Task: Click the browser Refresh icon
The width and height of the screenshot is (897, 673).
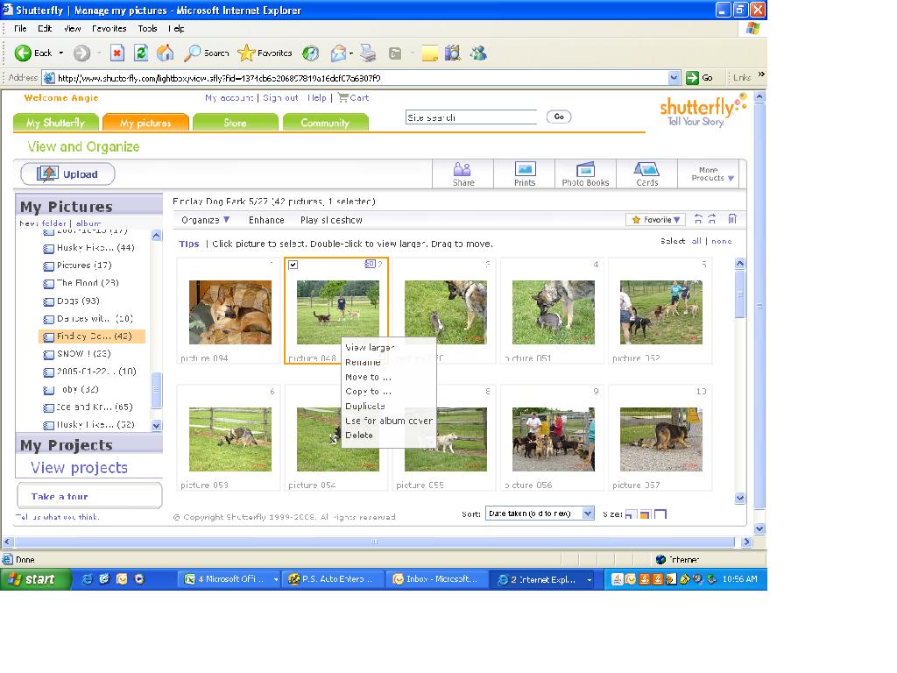Action: pos(140,53)
